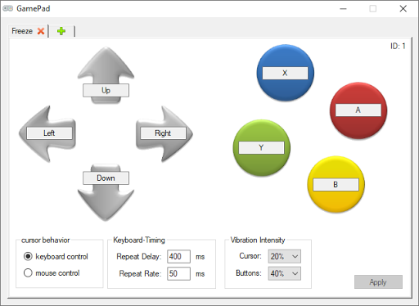
Task: Click the yellow B button mapping field
Action: (x=336, y=185)
